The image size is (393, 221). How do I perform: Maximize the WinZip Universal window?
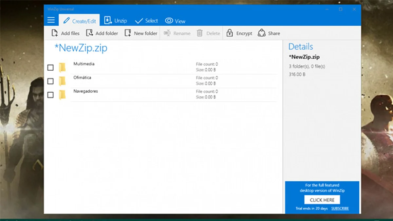click(x=341, y=9)
